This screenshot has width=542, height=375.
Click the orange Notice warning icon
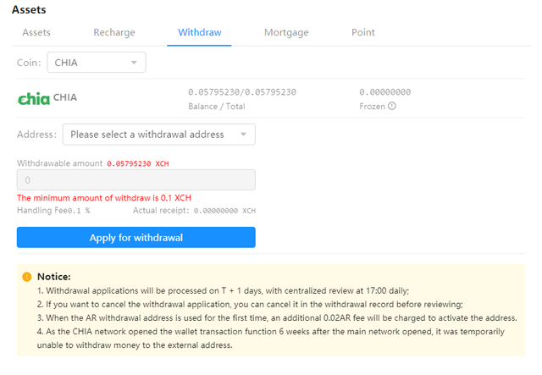coord(26,277)
